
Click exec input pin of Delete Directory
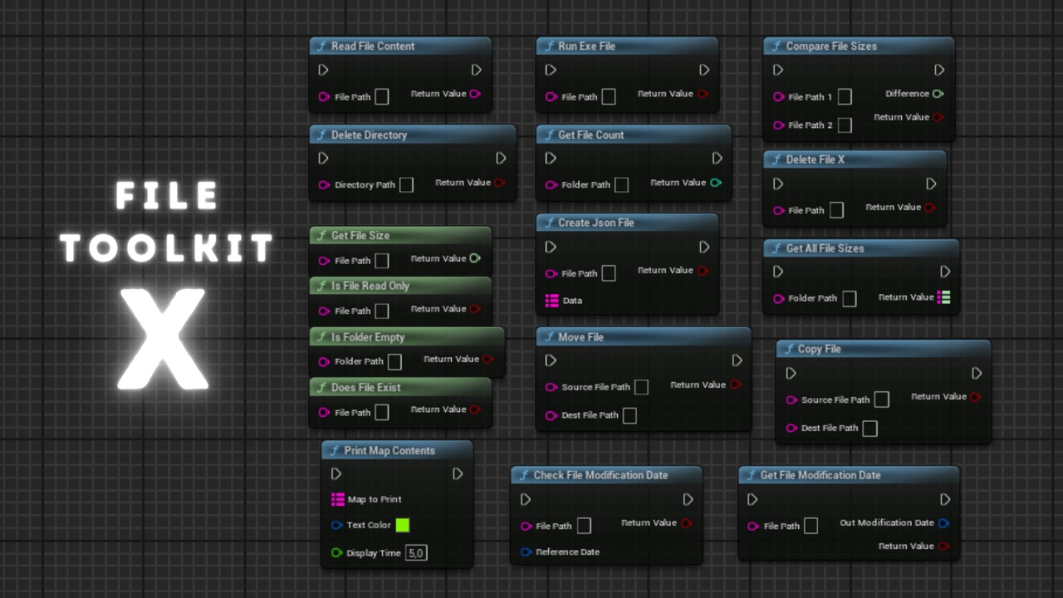pyautogui.click(x=324, y=158)
